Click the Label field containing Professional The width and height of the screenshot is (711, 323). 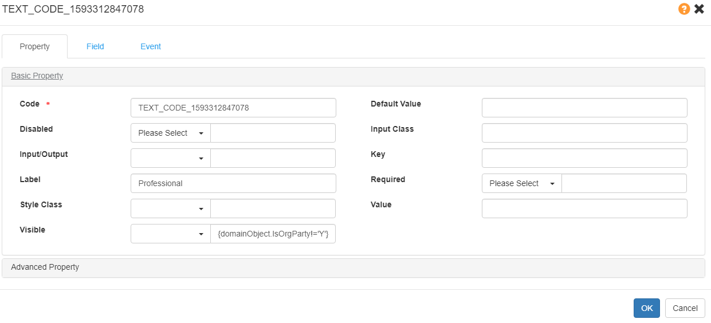pos(233,183)
